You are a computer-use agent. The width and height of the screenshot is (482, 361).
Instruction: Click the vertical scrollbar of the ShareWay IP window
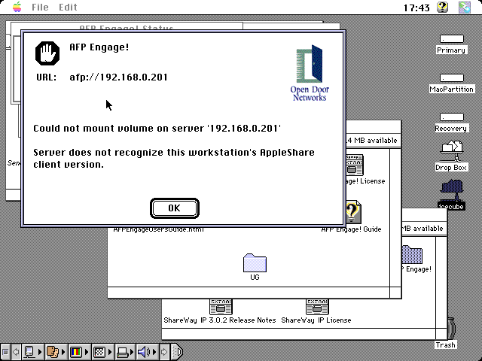pos(441,283)
